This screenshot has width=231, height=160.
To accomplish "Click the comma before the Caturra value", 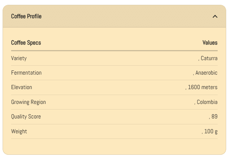I will [199, 59].
